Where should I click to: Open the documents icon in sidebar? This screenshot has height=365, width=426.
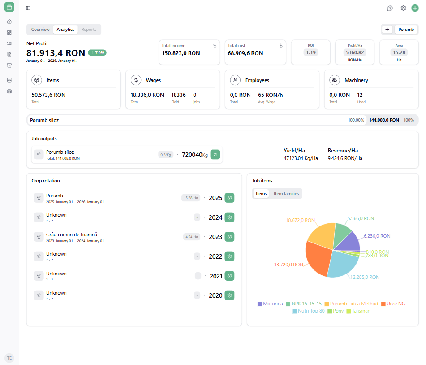(9, 54)
